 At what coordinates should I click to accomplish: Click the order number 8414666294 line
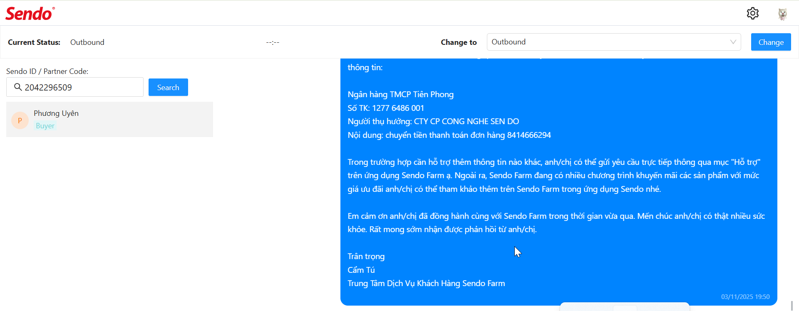coord(449,135)
